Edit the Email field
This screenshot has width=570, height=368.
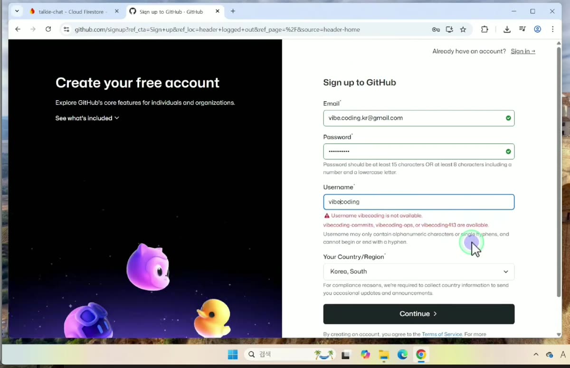[x=418, y=118]
